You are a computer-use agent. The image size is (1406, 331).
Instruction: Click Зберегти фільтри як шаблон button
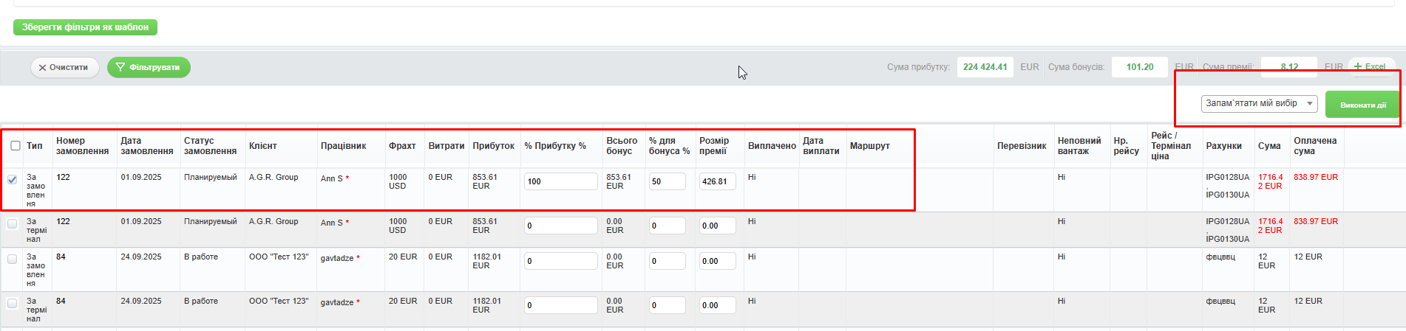tap(85, 27)
